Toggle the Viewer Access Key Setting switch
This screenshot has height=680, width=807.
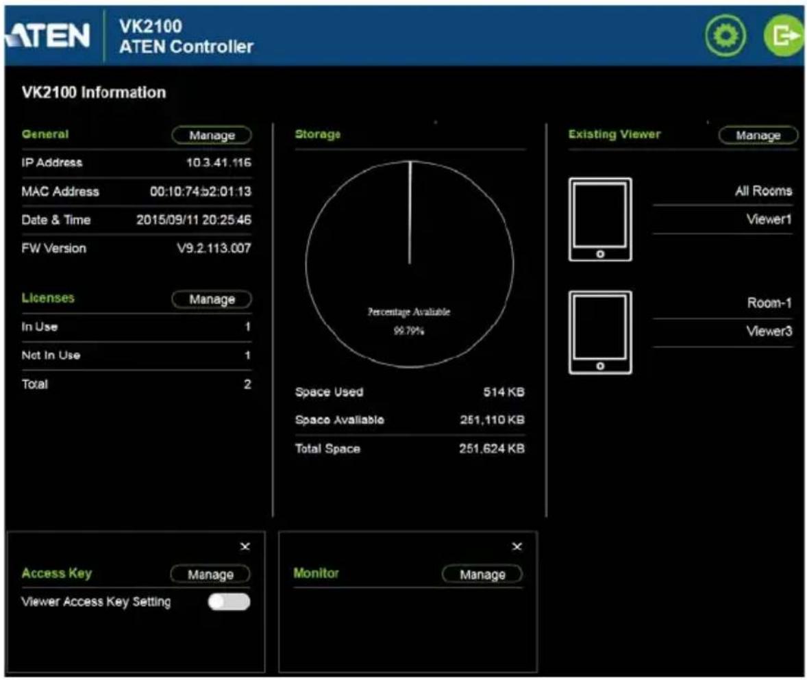[x=229, y=602]
